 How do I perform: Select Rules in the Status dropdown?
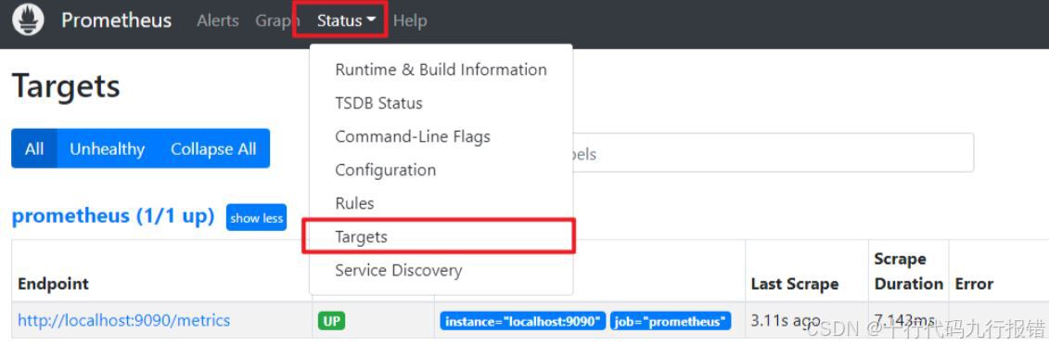(x=441, y=203)
